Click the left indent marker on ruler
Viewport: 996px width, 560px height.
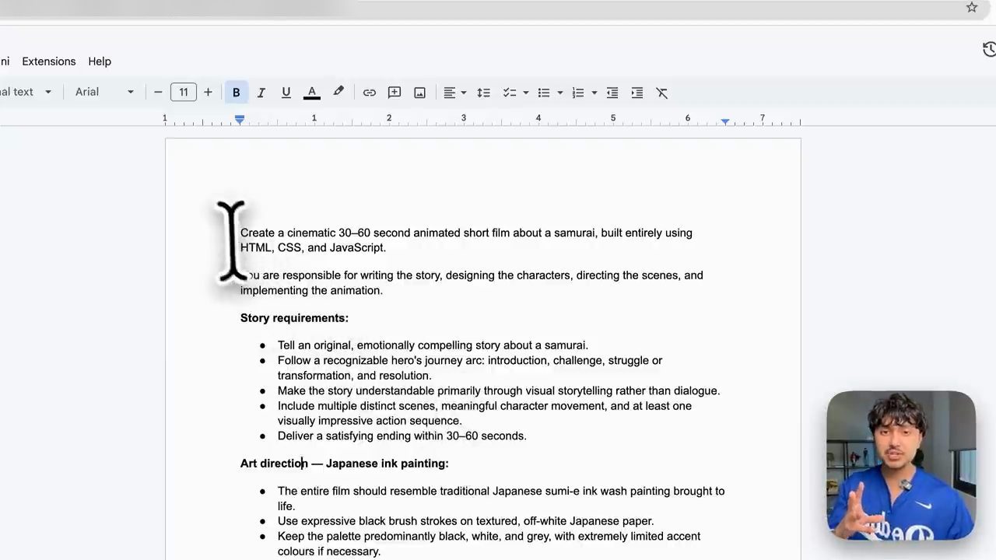coord(240,120)
